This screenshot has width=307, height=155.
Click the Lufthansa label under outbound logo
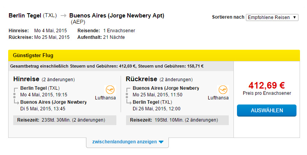click(x=105, y=98)
